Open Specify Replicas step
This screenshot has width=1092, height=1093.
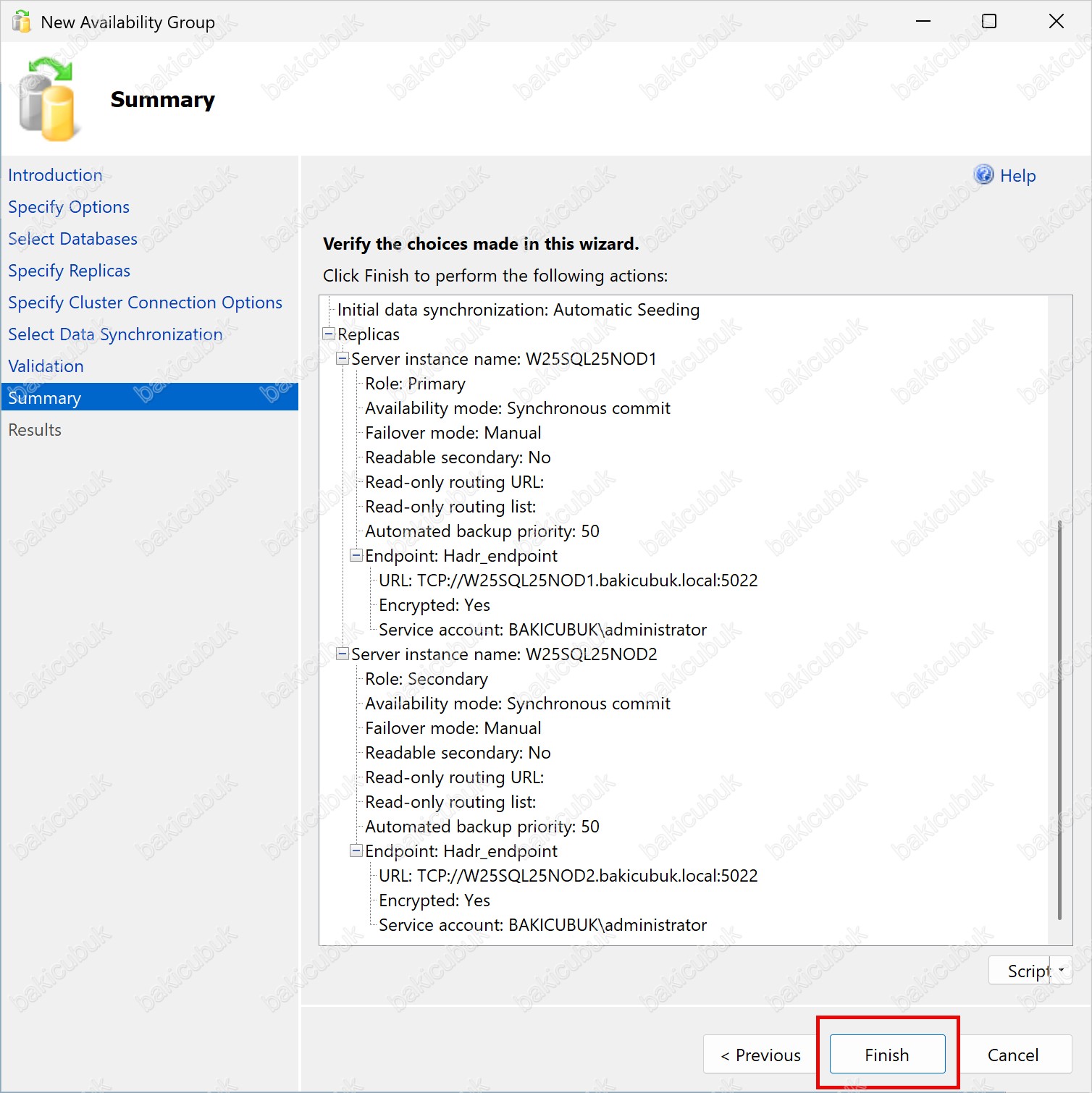click(x=69, y=271)
